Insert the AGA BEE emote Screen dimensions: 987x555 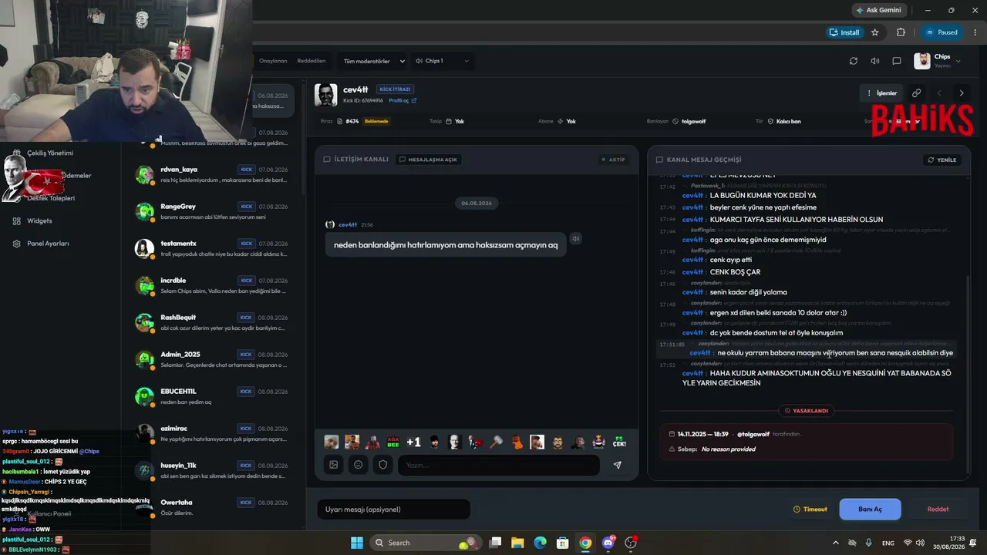tap(393, 442)
